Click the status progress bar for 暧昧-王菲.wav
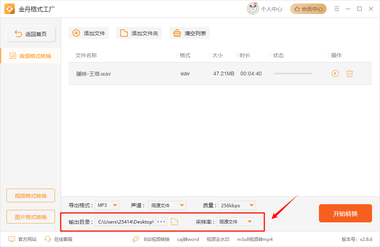 pyautogui.click(x=293, y=73)
